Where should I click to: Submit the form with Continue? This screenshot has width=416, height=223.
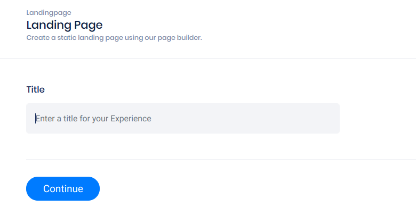tap(63, 189)
